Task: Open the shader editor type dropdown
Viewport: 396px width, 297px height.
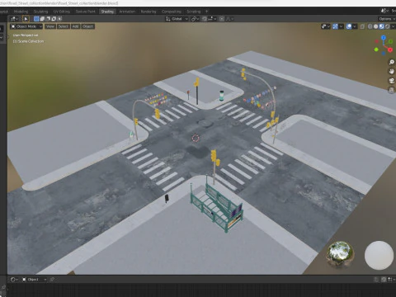Action: [x=14, y=280]
